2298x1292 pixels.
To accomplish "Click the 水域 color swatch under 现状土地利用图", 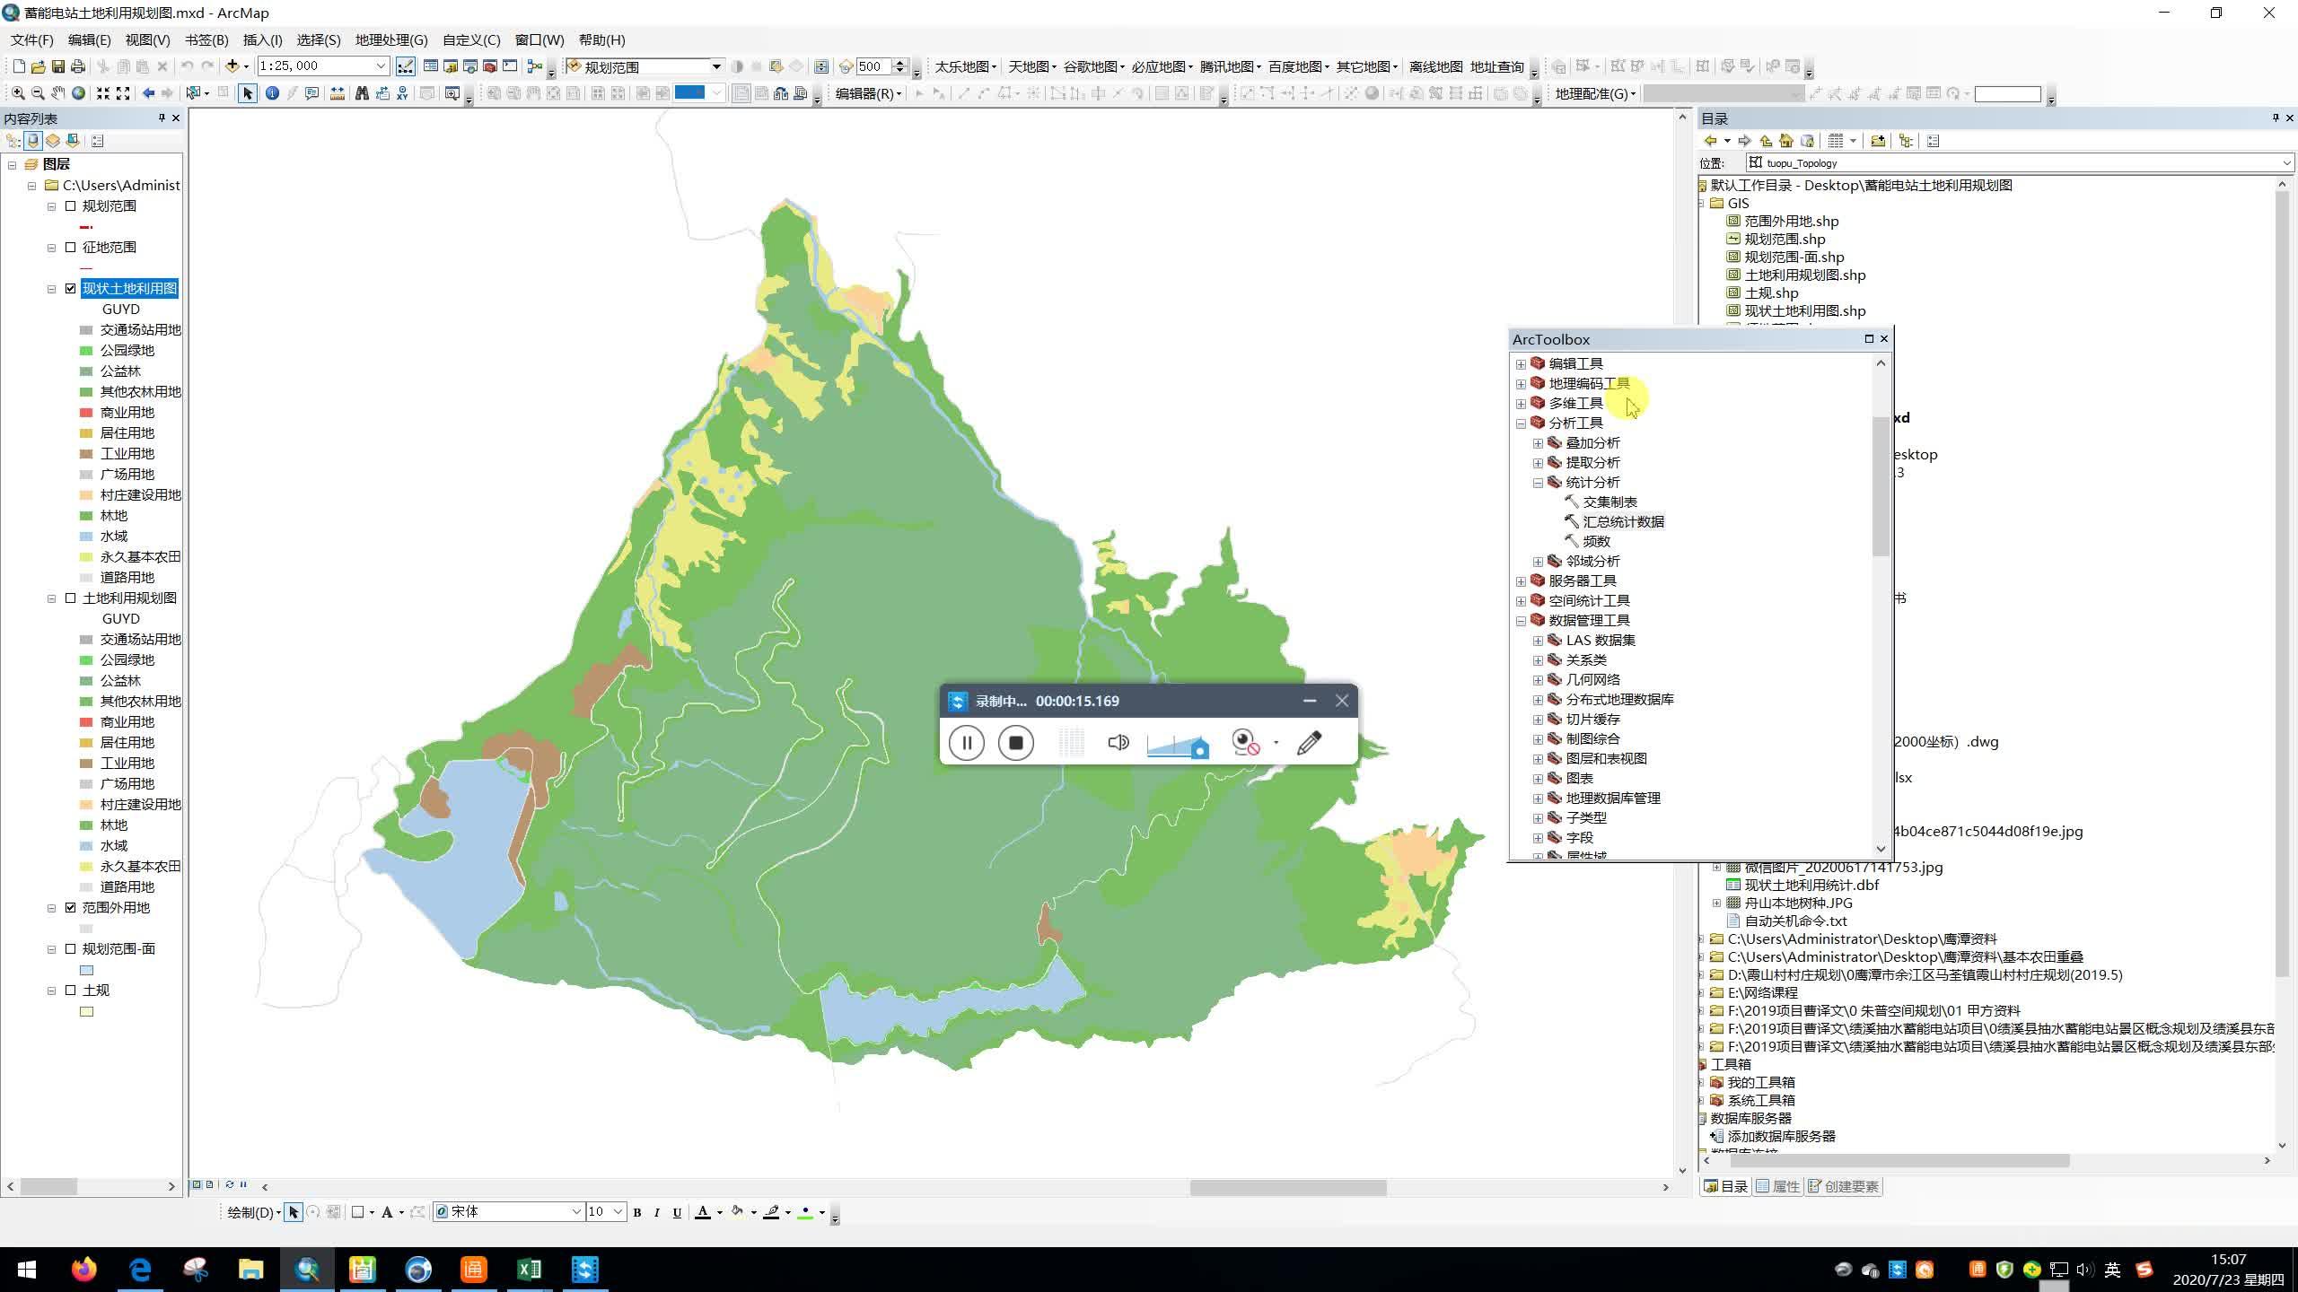I will pos(86,537).
